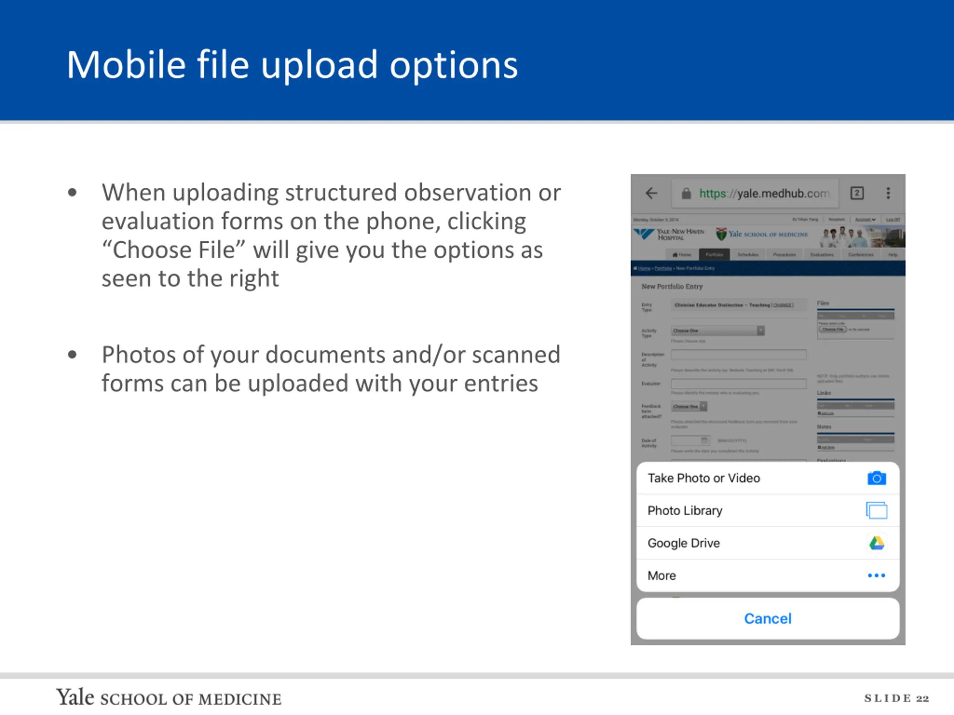Tap the browser back arrow
This screenshot has width=954, height=715.
point(651,193)
